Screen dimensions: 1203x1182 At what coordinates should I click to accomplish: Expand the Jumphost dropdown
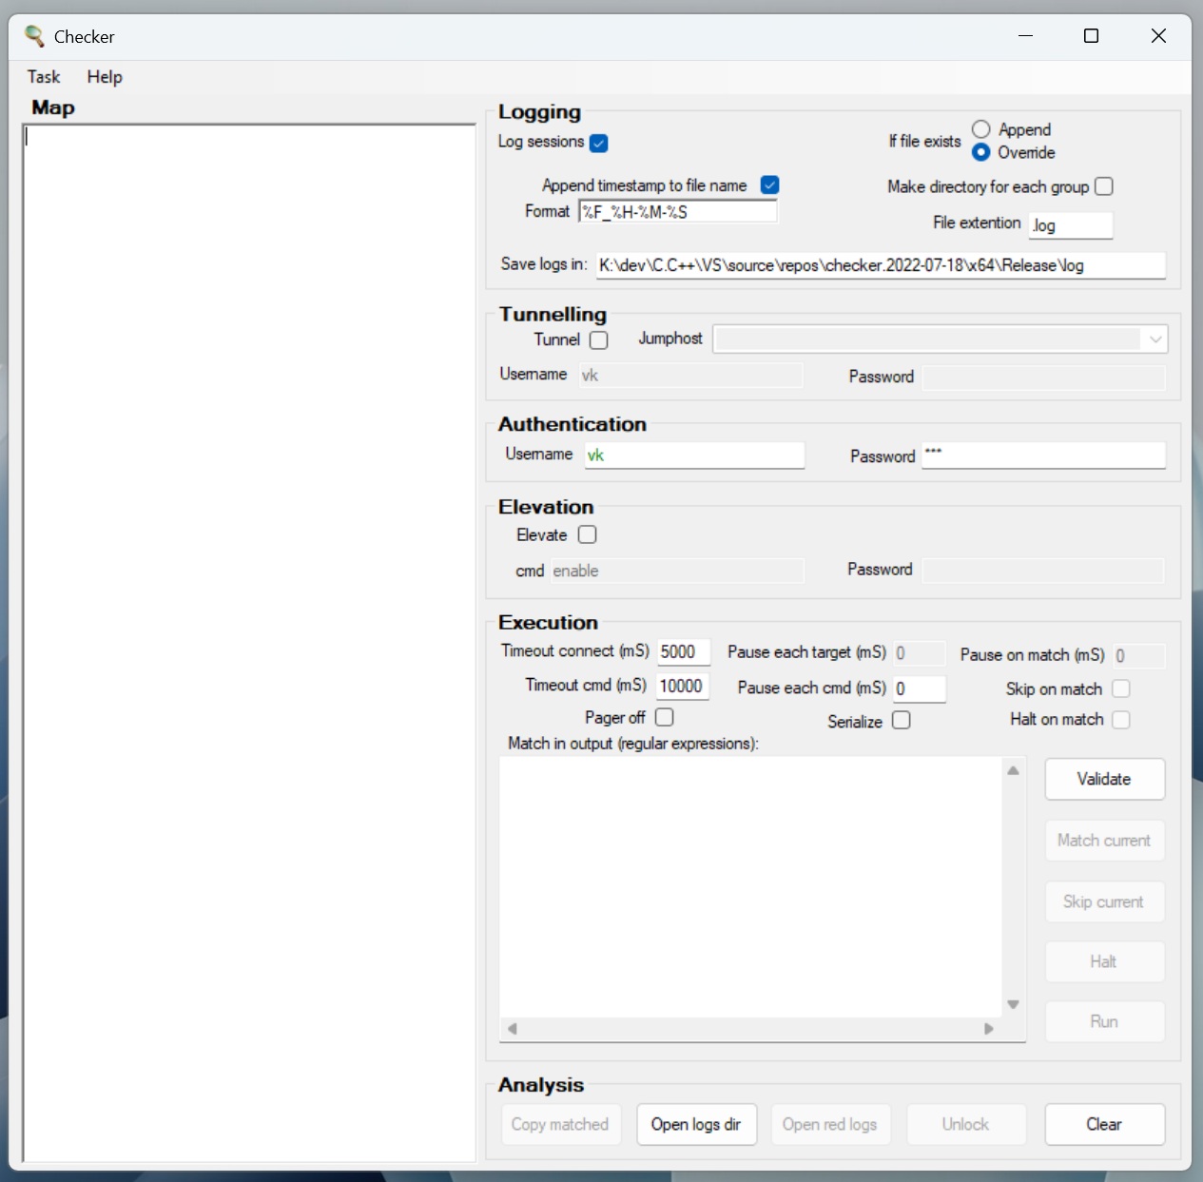[x=1154, y=339]
